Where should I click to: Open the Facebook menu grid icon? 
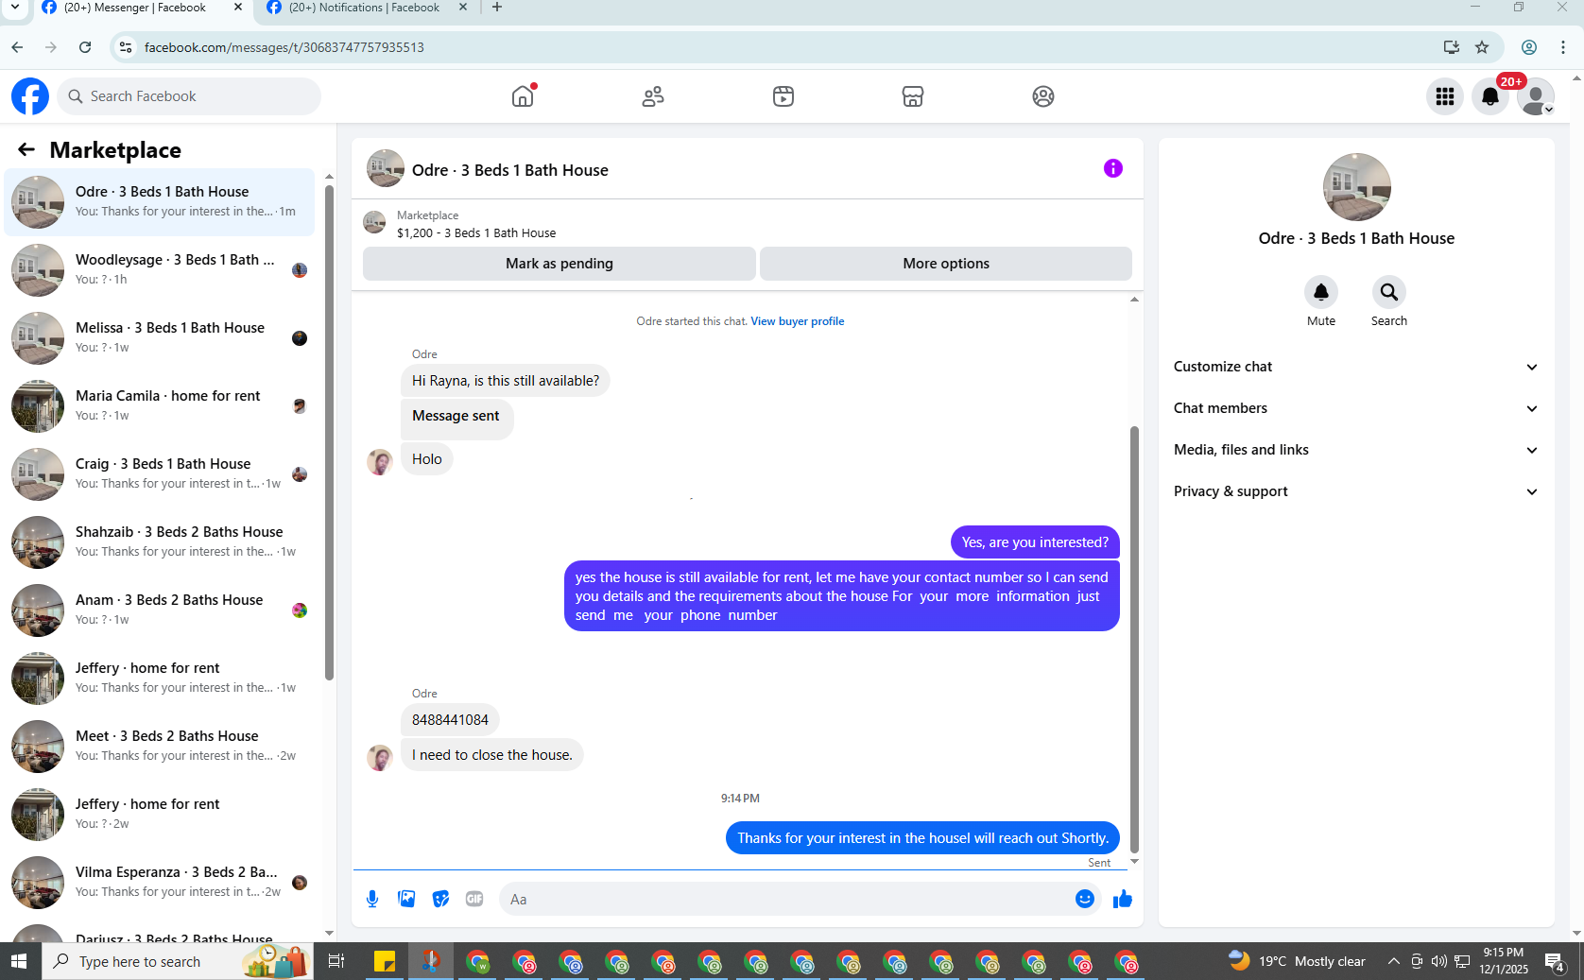(1445, 96)
